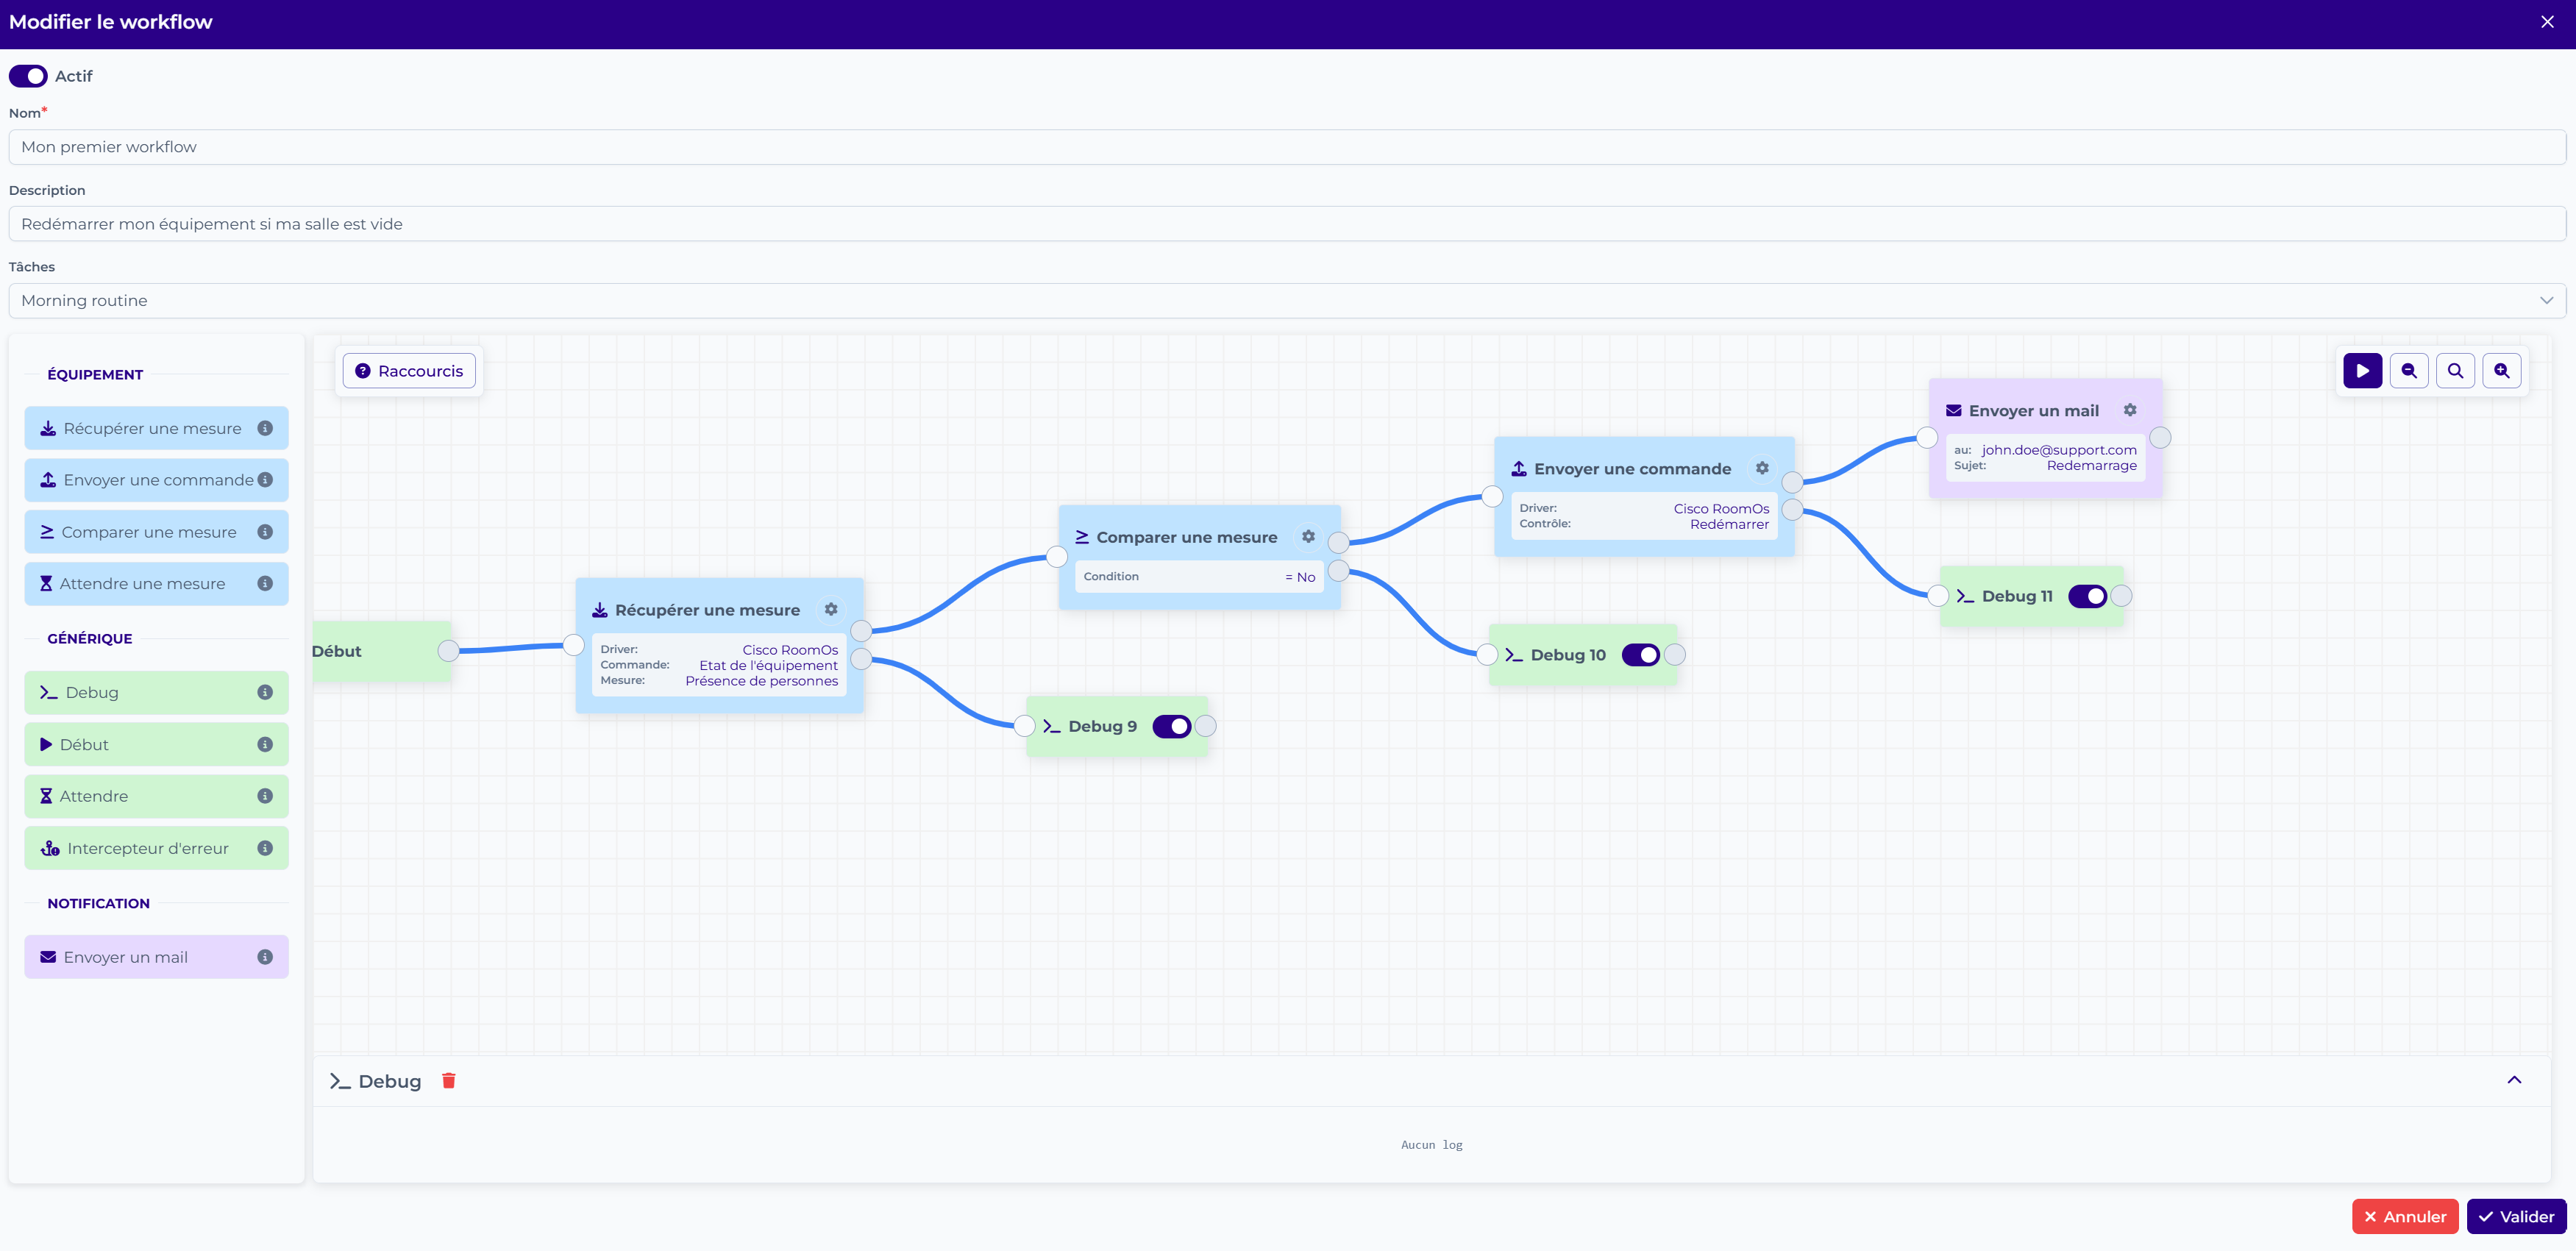Toggle the Actif workflow switch

click(x=28, y=76)
